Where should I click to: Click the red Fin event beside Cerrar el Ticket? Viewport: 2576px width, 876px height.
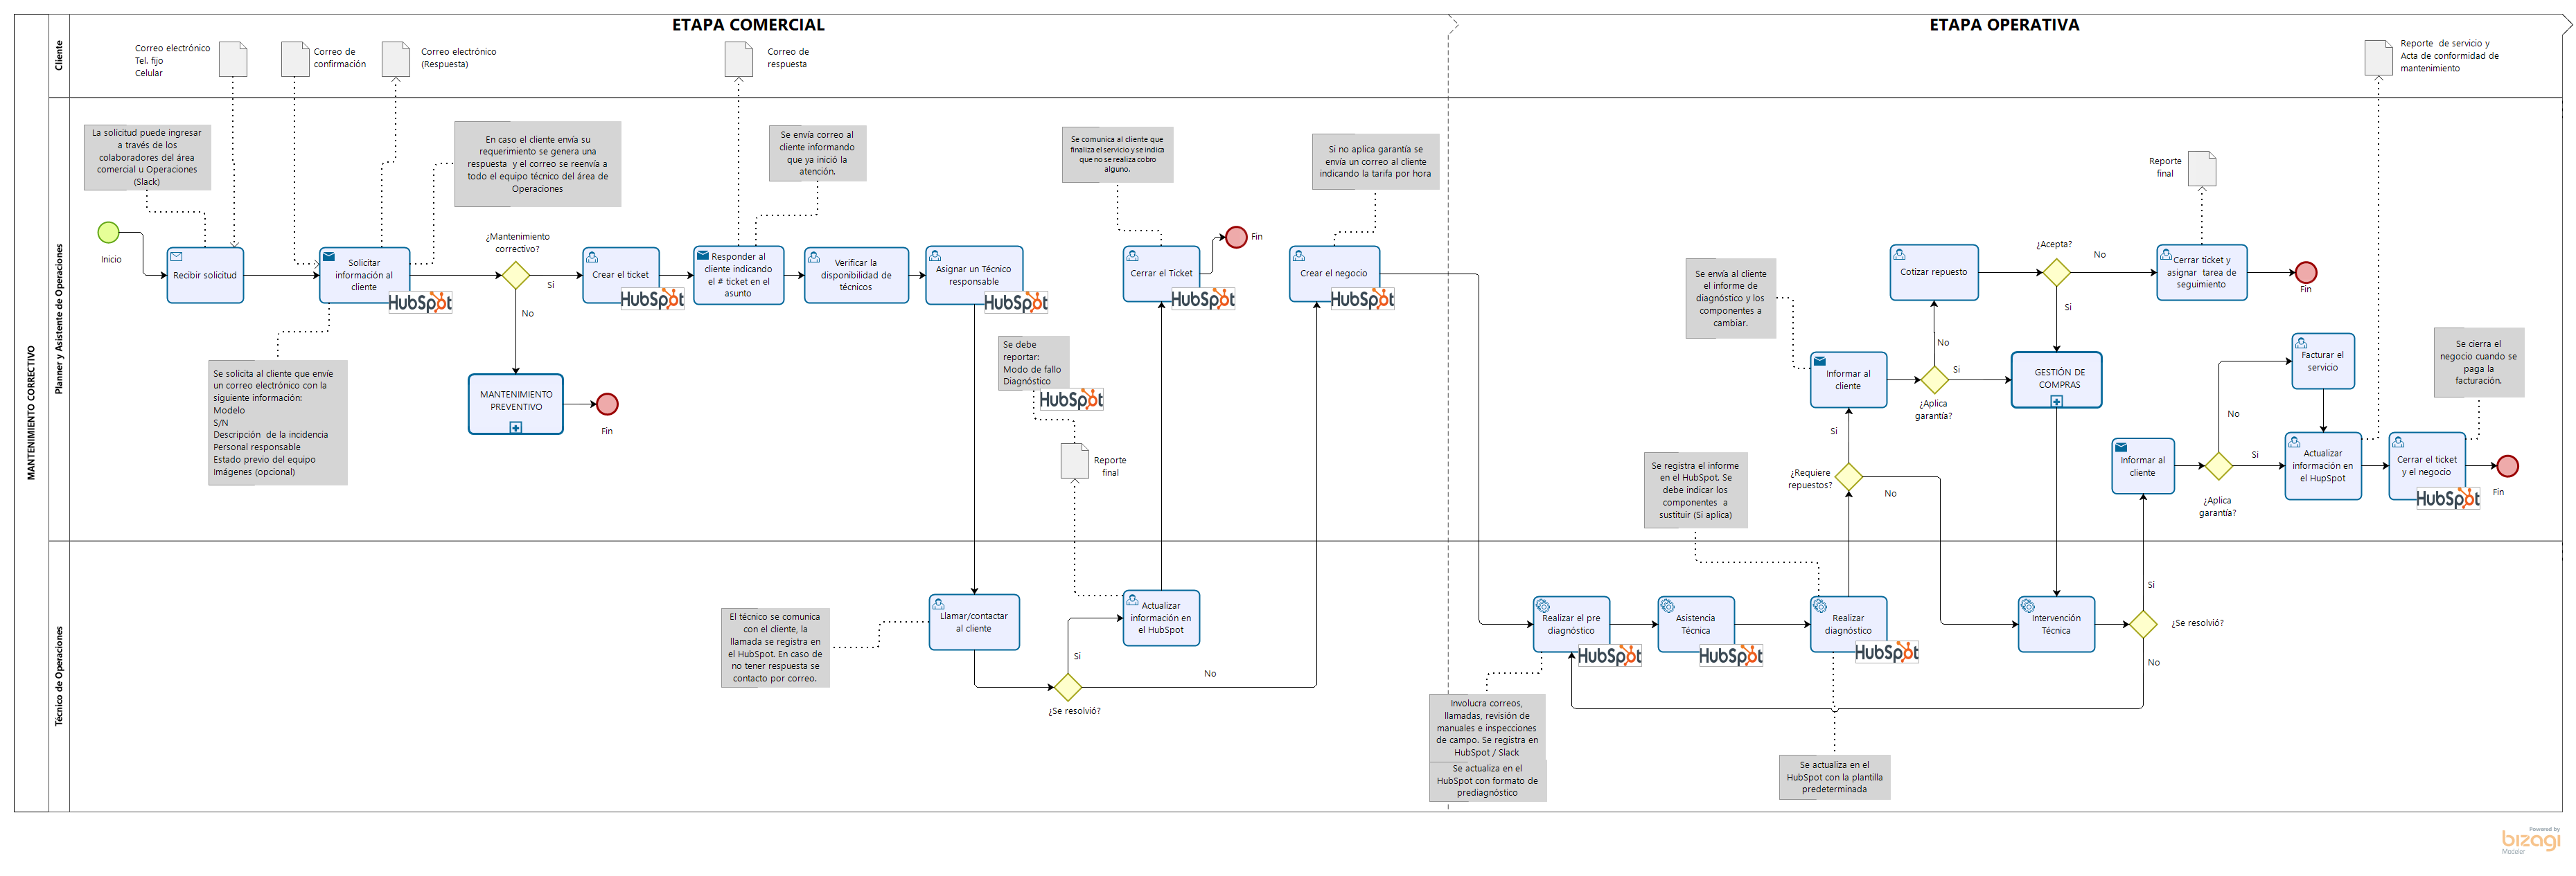[1236, 237]
